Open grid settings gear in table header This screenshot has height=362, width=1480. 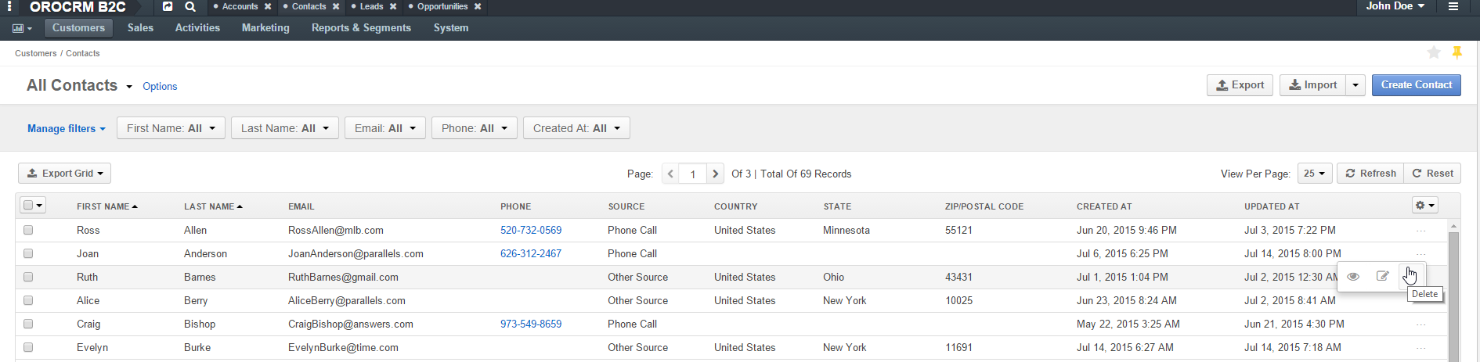coord(1425,205)
